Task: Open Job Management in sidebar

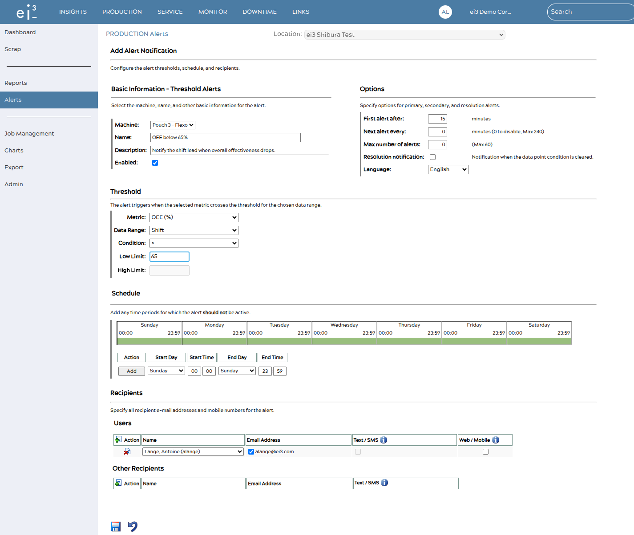Action: tap(49, 134)
